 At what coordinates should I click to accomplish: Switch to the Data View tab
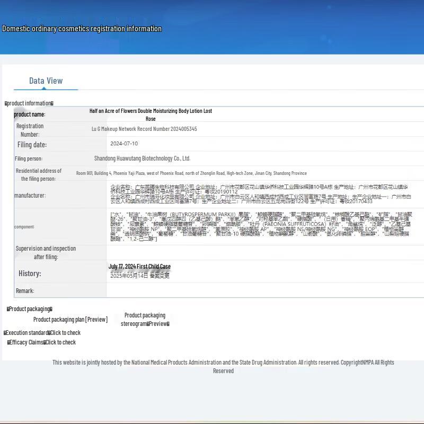(46, 81)
